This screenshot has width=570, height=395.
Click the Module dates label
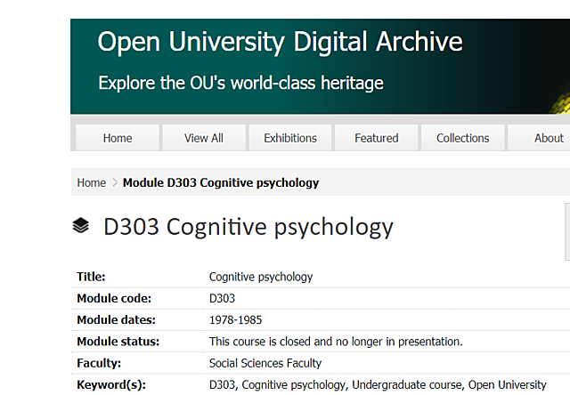pos(116,320)
